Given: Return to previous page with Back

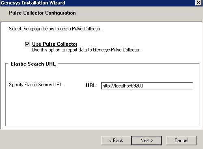Looking at the screenshot, I should pos(116,140).
